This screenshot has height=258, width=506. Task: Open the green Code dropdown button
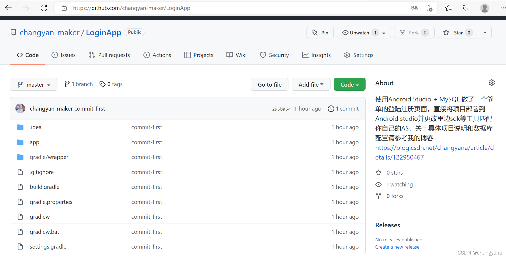coord(349,84)
